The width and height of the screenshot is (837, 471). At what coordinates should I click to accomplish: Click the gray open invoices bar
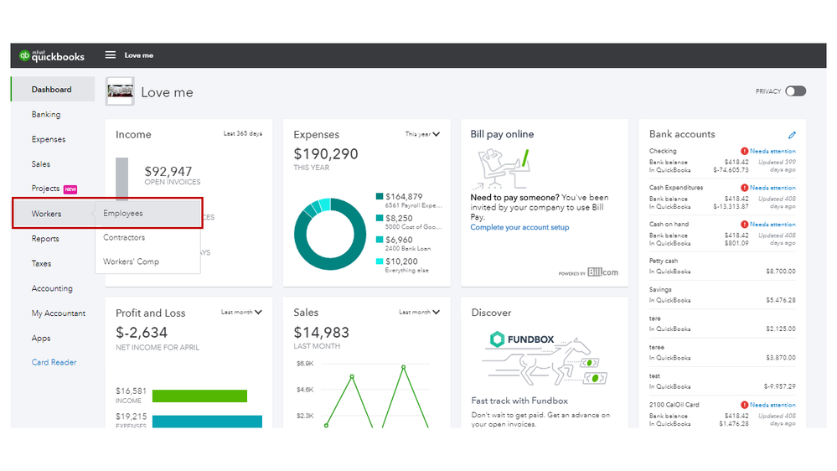pyautogui.click(x=122, y=179)
